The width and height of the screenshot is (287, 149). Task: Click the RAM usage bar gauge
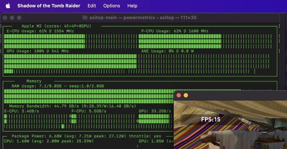(89, 96)
